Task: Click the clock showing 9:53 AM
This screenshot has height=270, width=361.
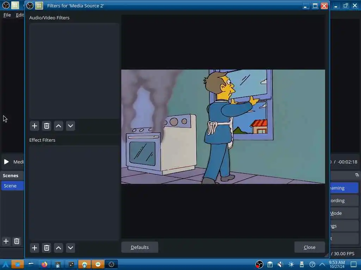Action: coord(337,264)
